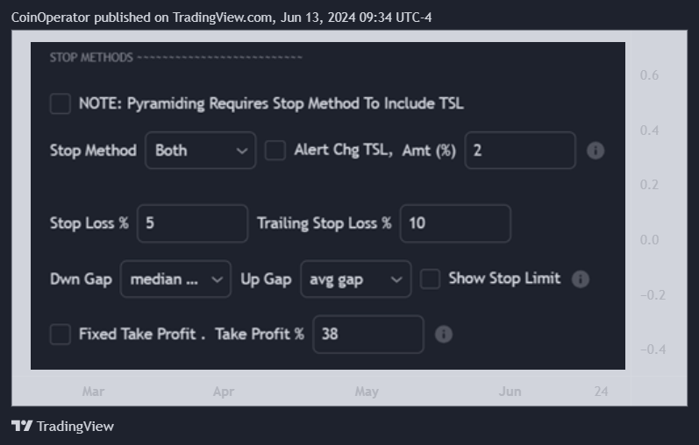Open the Stop Method dropdown showing Both
Viewport: 699px width, 445px height.
pyautogui.click(x=201, y=150)
